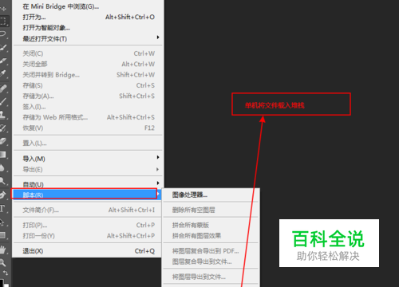This screenshot has height=287, width=399.
Task: Select the Brush tool
Action: click(x=3, y=101)
